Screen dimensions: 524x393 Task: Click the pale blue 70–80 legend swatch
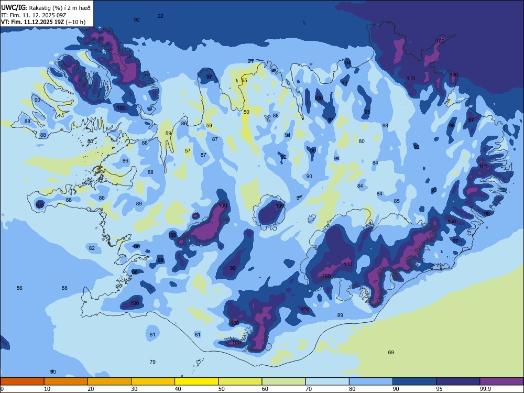[x=327, y=381]
